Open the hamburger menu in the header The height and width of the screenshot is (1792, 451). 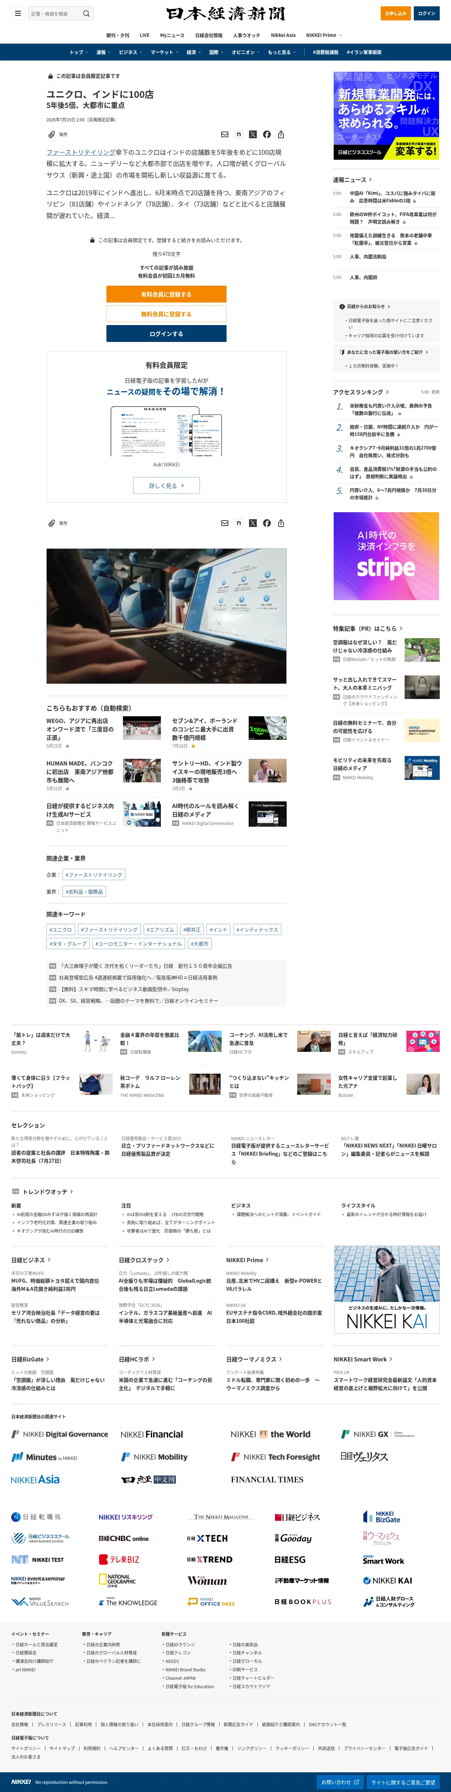17,13
